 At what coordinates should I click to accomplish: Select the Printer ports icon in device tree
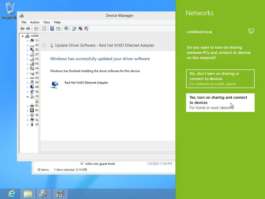coord(32,106)
